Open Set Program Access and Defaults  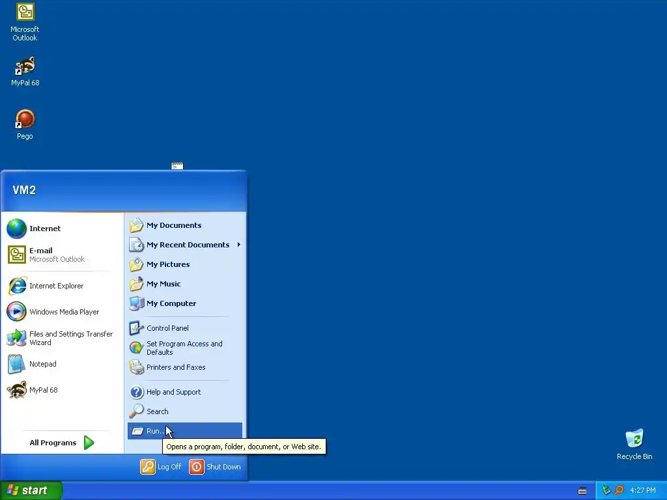(x=185, y=348)
